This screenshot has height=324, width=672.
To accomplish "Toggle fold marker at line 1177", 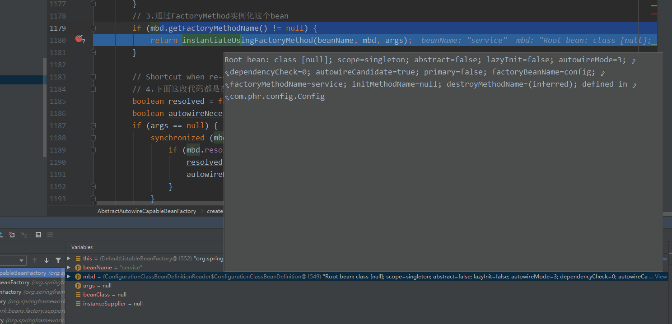I will point(93,4).
